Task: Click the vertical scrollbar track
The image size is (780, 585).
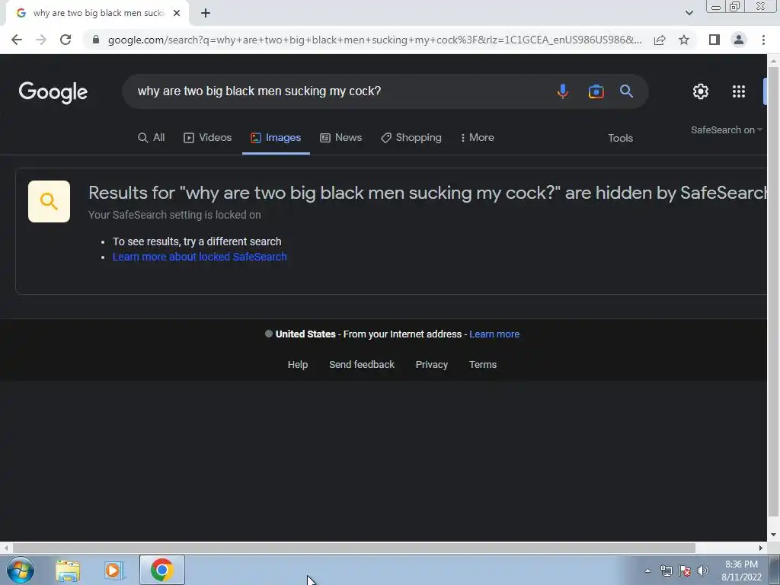Action: (773, 299)
